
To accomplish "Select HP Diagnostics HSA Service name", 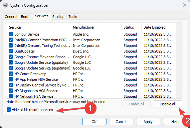I will [36, 91].
